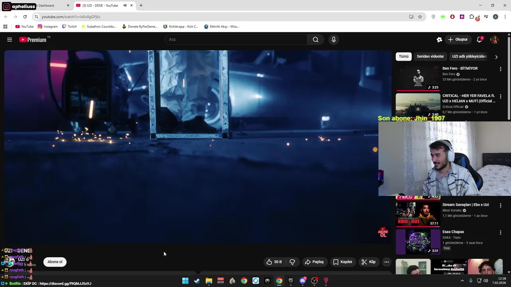Image resolution: width=511 pixels, height=287 pixels.
Task: Bookmark this page with the star icon
Action: point(420,17)
